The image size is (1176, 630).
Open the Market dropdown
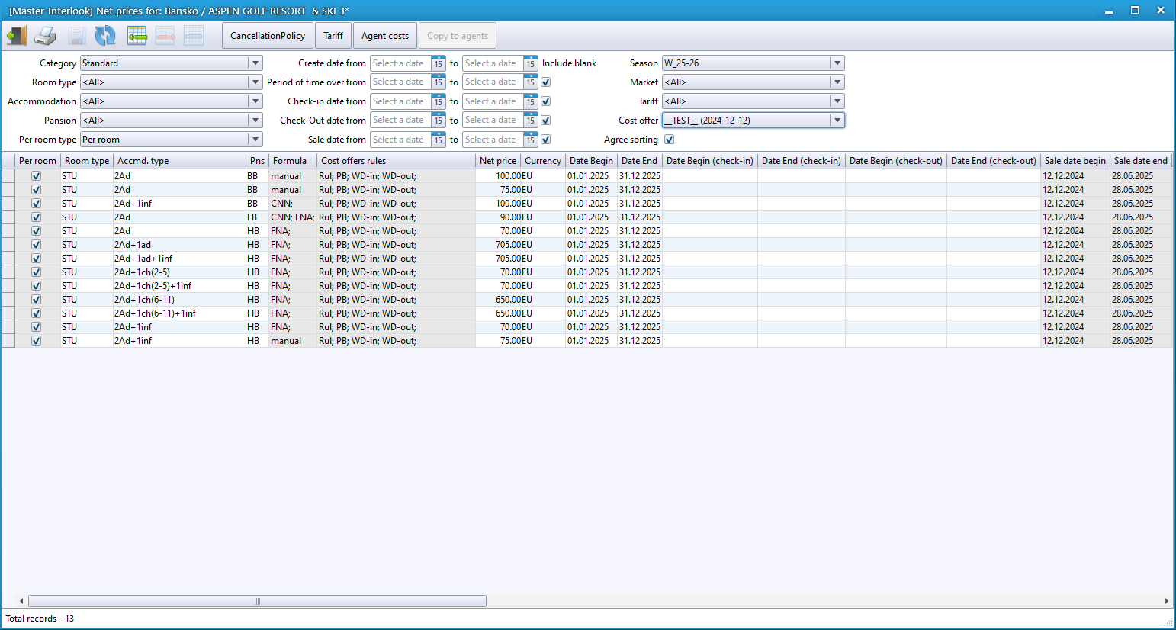coord(837,82)
